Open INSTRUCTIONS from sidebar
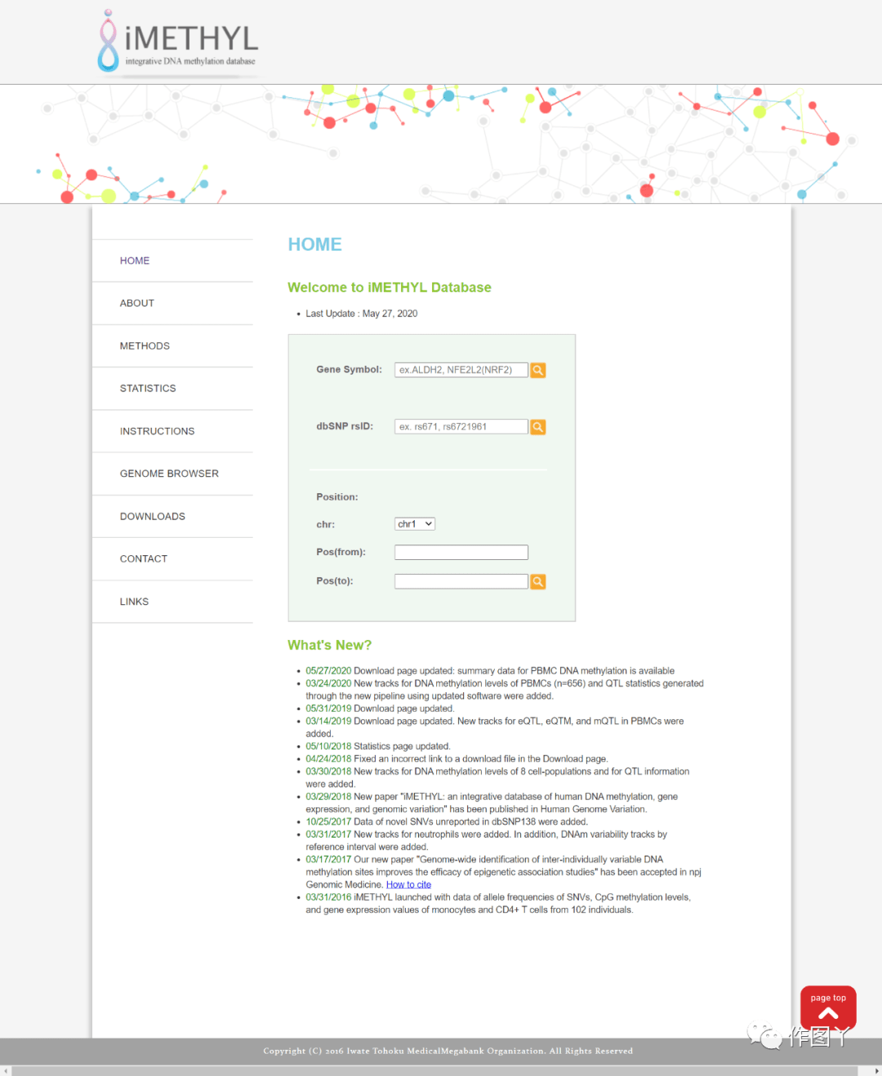The image size is (882, 1076). tap(157, 431)
